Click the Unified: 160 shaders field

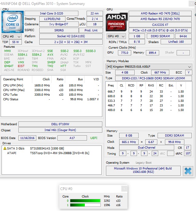176,42
